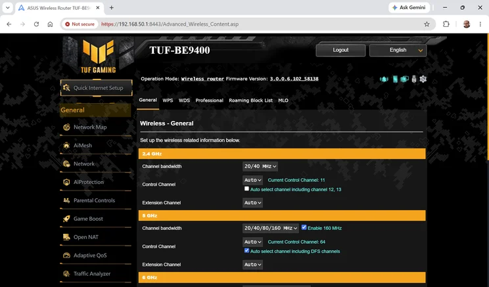Toggle auto select channel including DFS channels

(x=246, y=250)
